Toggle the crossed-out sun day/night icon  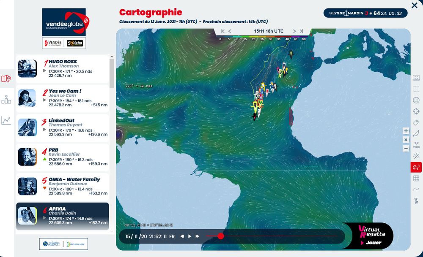pos(416,156)
